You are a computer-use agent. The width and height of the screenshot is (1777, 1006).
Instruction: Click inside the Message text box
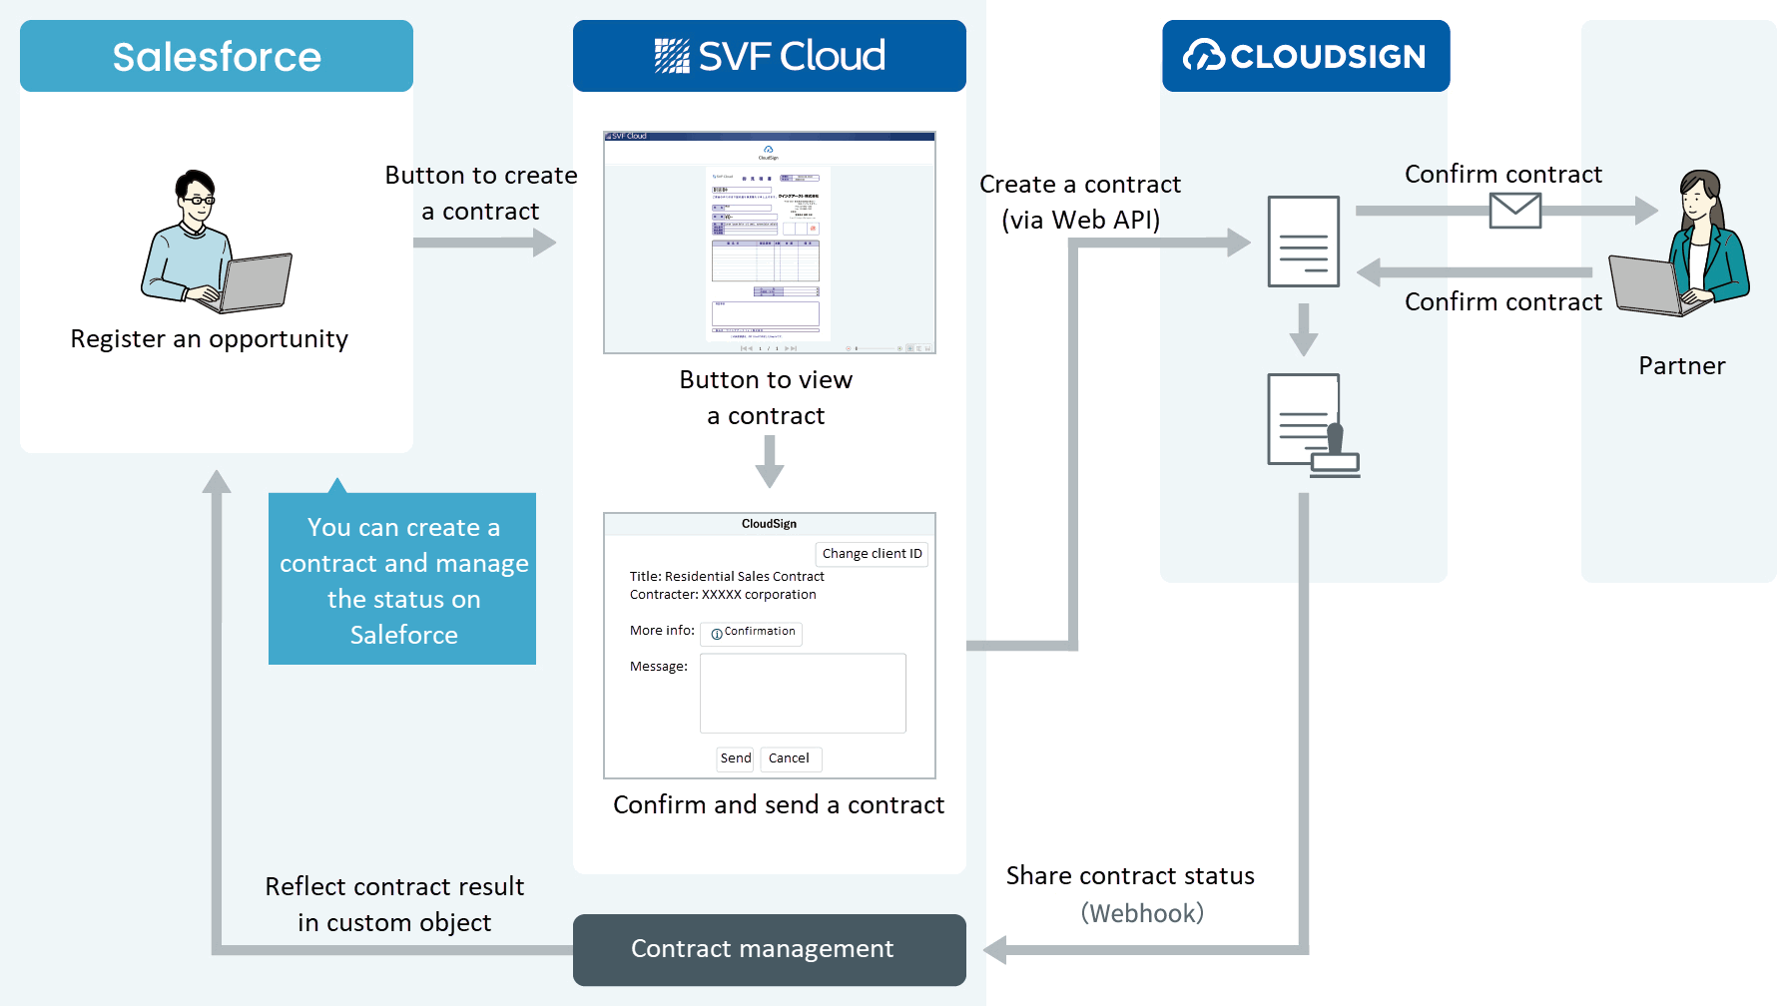[804, 694]
